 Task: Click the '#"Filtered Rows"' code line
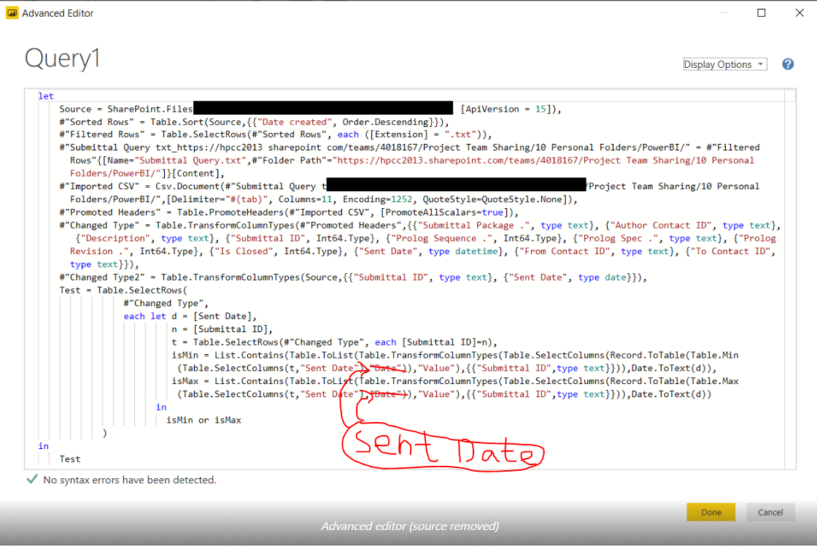coord(276,134)
